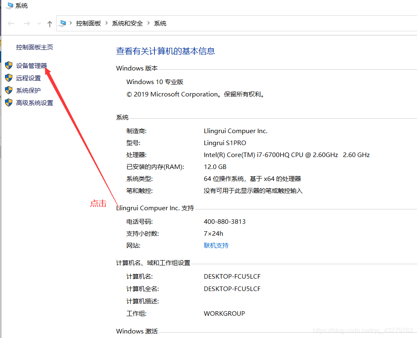Click workgroup value WORKGROUP
This screenshot has height=338, width=417.
tap(224, 314)
